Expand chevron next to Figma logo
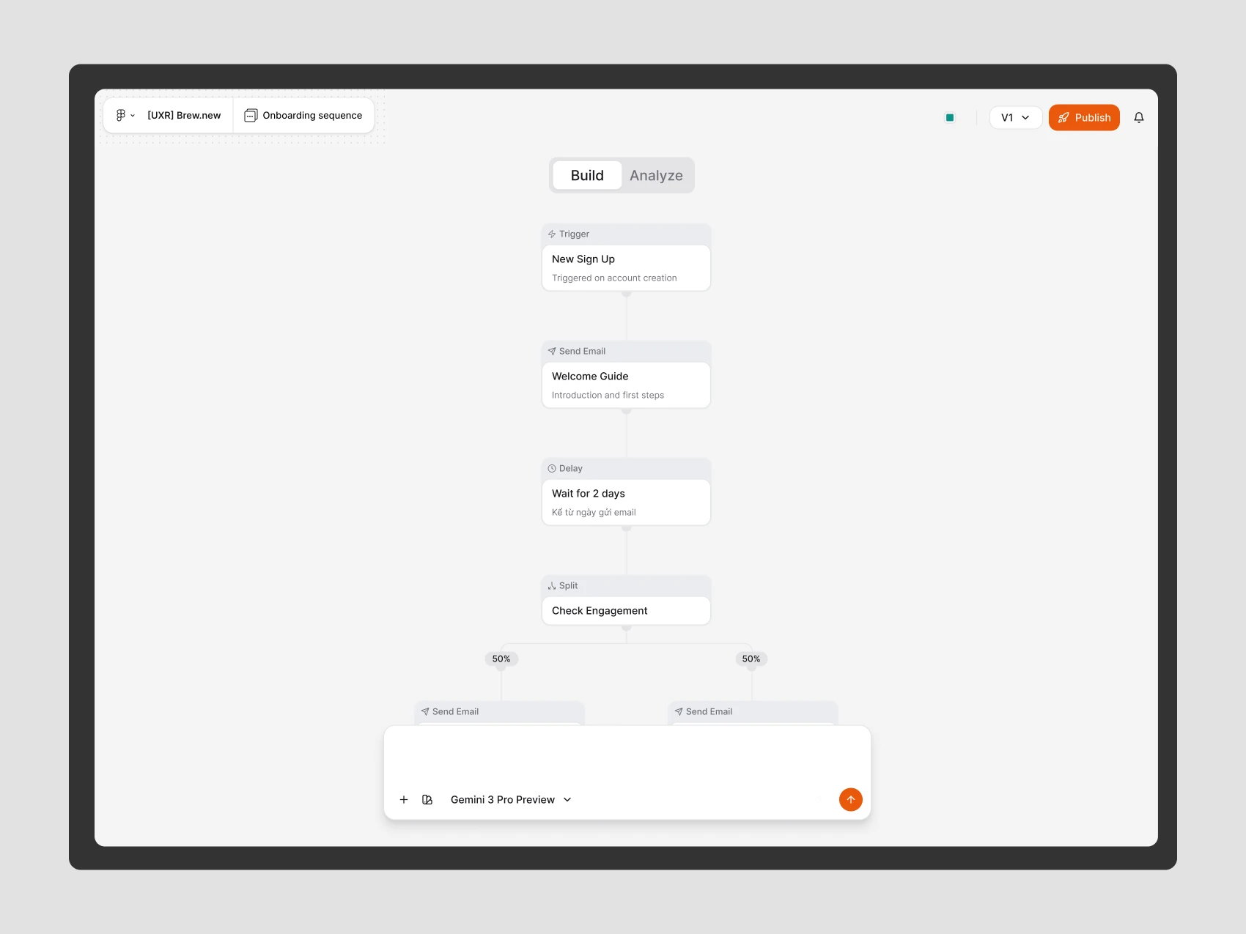This screenshot has width=1246, height=934. tap(133, 116)
